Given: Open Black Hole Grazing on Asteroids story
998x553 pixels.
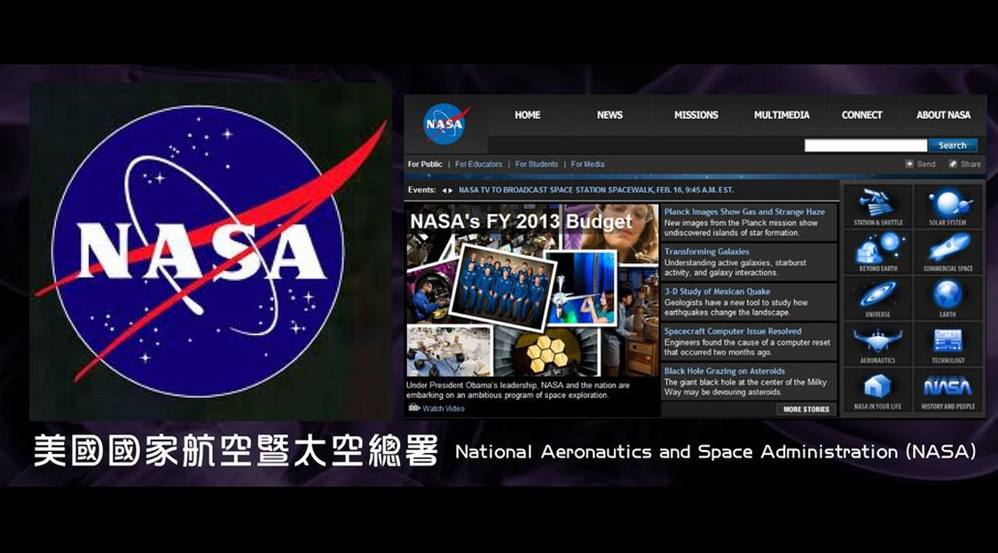Looking at the screenshot, I should tap(724, 370).
